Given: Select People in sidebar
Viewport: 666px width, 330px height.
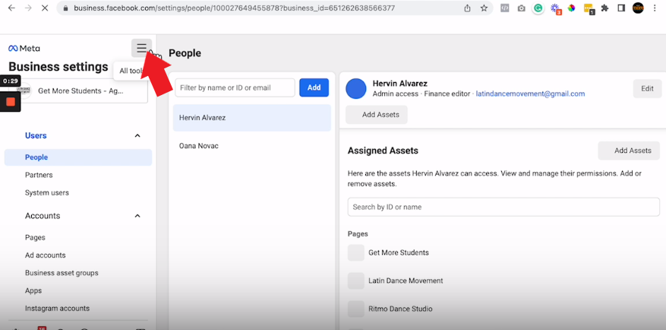Looking at the screenshot, I should [x=78, y=157].
